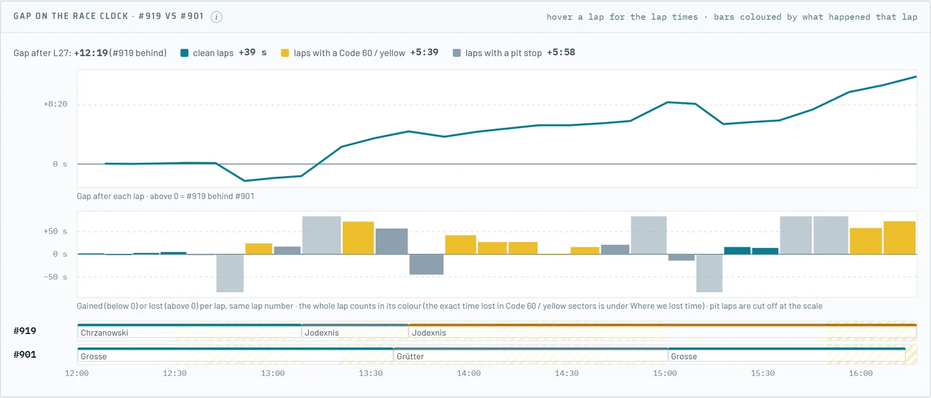
Task: Select the Grosse stint starting after Grütter
Action: point(787,356)
